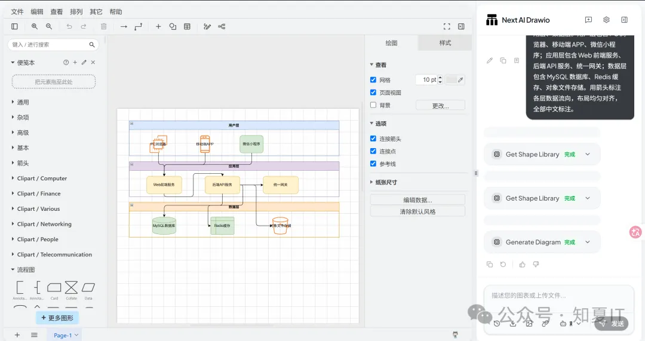The image size is (645, 341).
Task: Zoom out using the magnifier minus icon
Action: point(49,26)
